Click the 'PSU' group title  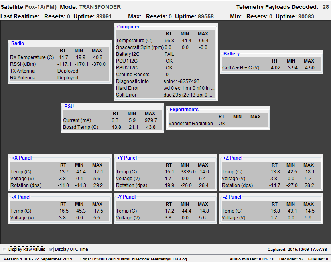(69, 106)
